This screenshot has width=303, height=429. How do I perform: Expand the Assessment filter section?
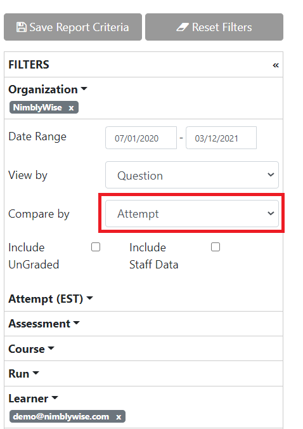pyautogui.click(x=44, y=324)
